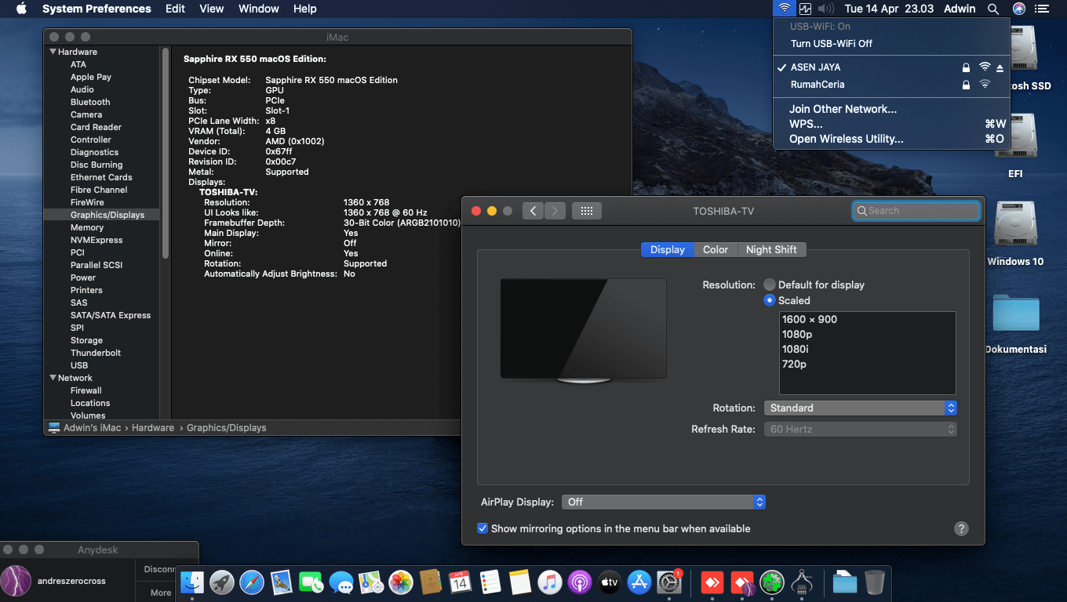Switch to the Color tab in TOSHIBA-TV preferences
Screen dimensions: 1067x602
pyautogui.click(x=715, y=249)
